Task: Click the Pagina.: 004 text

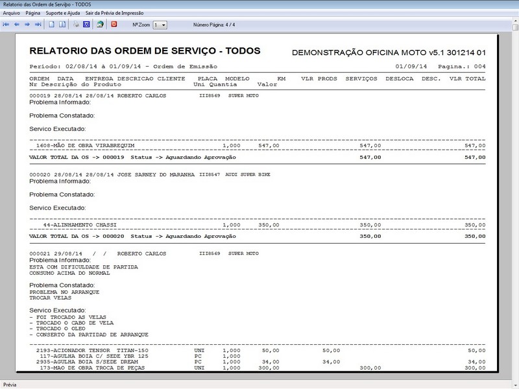Action: (x=462, y=67)
